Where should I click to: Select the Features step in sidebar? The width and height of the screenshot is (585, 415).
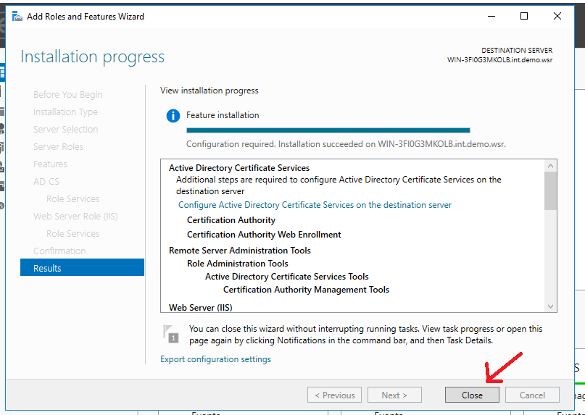point(50,164)
